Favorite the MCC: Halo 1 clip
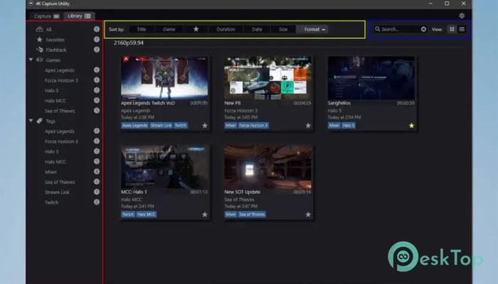Image resolution: width=498 pixels, height=284 pixels. (x=205, y=214)
